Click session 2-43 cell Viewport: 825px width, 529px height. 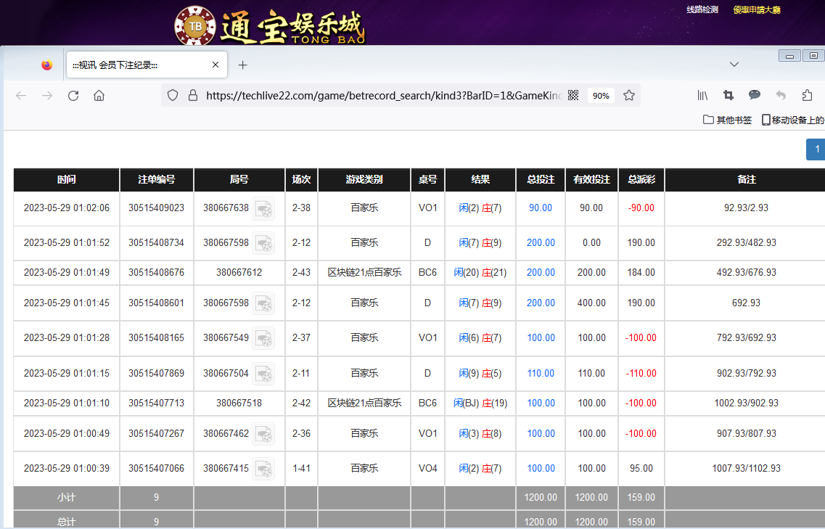click(301, 272)
